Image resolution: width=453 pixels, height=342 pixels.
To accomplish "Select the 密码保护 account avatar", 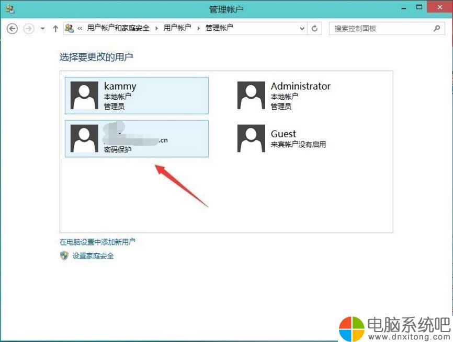I will coord(84,138).
